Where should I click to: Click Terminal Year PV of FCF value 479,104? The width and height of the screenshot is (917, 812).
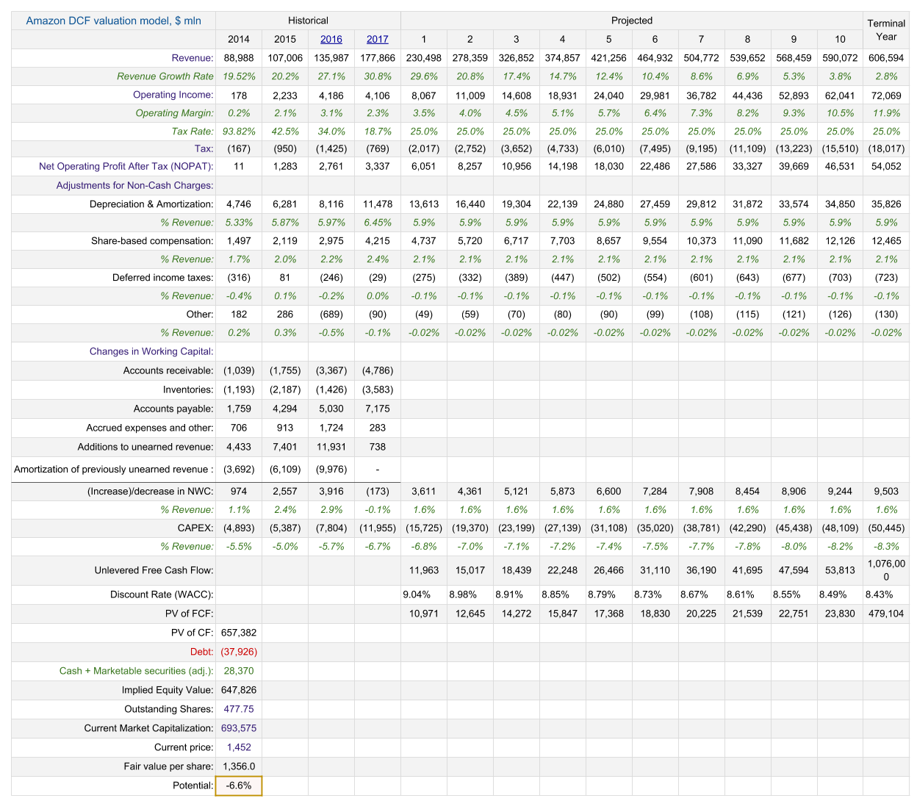click(886, 614)
